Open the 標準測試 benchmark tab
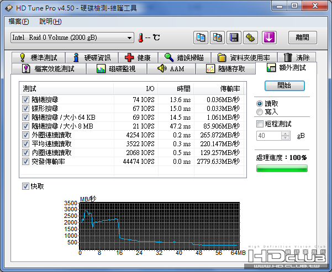 pos(38,57)
